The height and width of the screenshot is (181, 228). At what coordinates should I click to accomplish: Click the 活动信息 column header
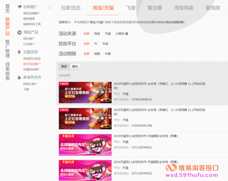coord(64,75)
